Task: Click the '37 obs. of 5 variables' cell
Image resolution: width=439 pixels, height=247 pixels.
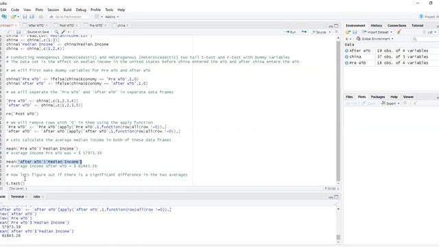Action: pyautogui.click(x=403, y=57)
